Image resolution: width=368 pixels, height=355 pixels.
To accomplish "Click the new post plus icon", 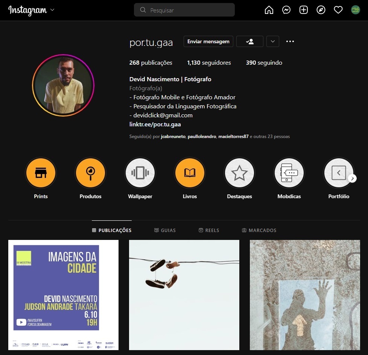I will [304, 10].
